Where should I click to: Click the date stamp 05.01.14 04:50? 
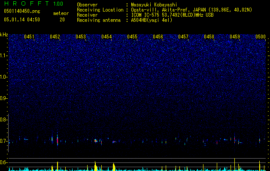pos(22,20)
